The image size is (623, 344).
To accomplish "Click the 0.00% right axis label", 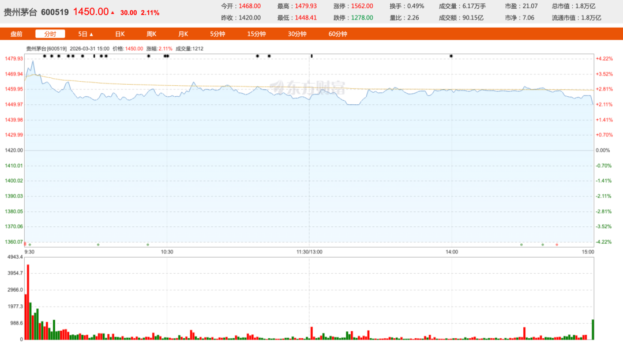I will (x=603, y=150).
